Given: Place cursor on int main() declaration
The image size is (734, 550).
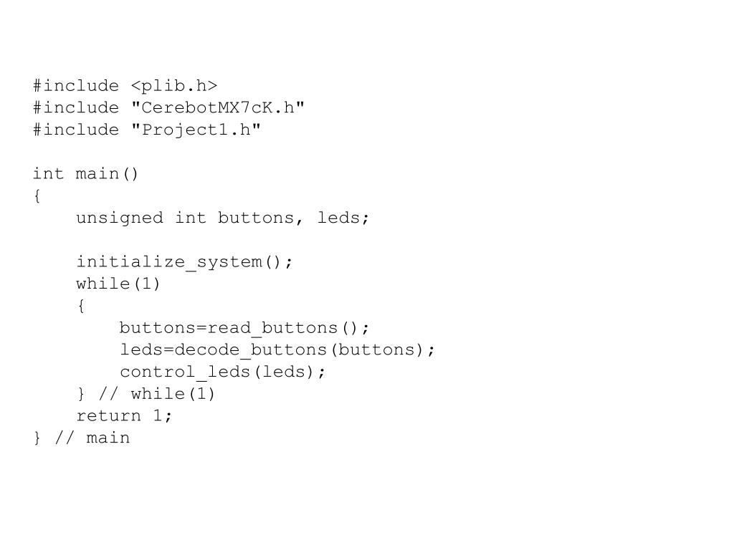Looking at the screenshot, I should [x=86, y=174].
